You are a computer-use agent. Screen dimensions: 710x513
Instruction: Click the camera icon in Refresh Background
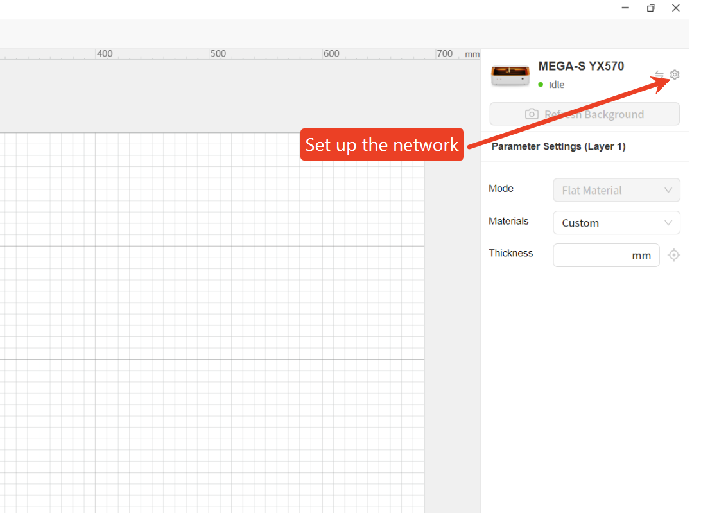point(532,114)
